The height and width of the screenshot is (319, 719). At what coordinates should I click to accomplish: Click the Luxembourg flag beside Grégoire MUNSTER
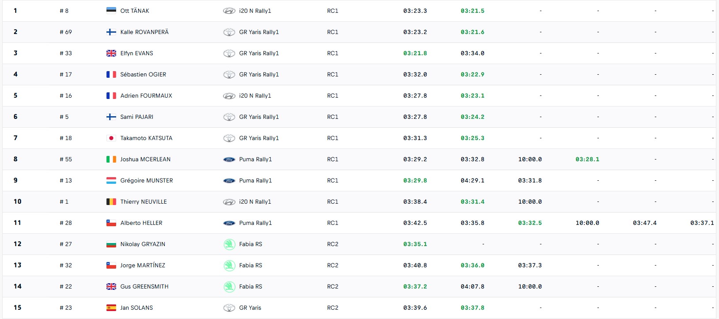(111, 180)
